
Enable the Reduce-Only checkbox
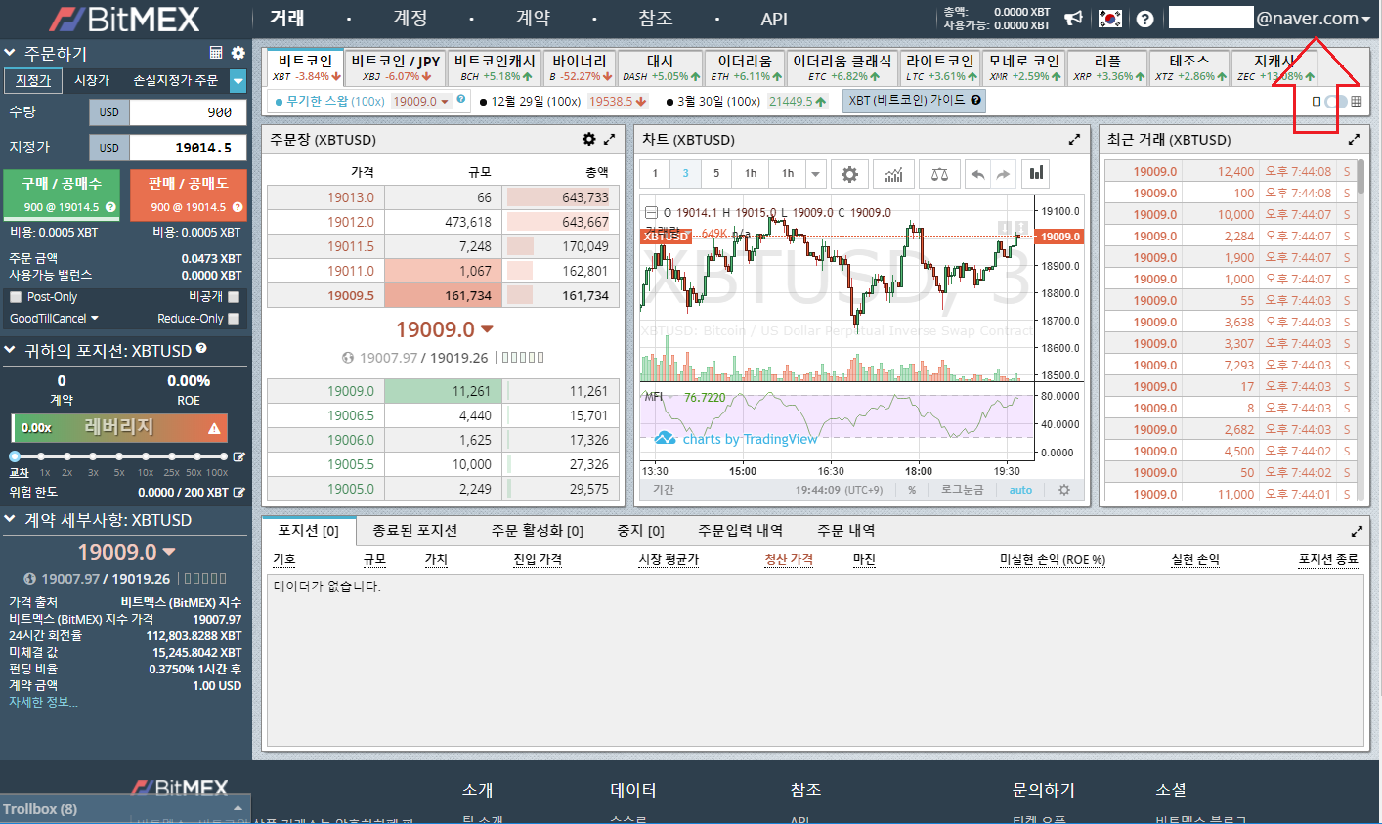(234, 319)
